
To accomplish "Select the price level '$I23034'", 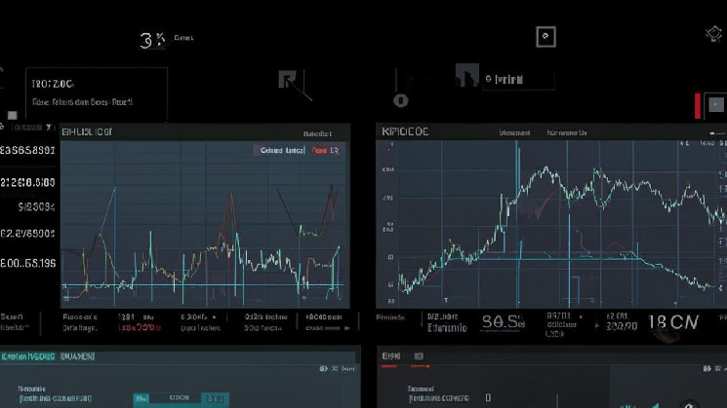I will tap(37, 206).
